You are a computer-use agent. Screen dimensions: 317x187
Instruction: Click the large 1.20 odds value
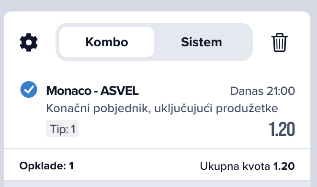coord(282,129)
